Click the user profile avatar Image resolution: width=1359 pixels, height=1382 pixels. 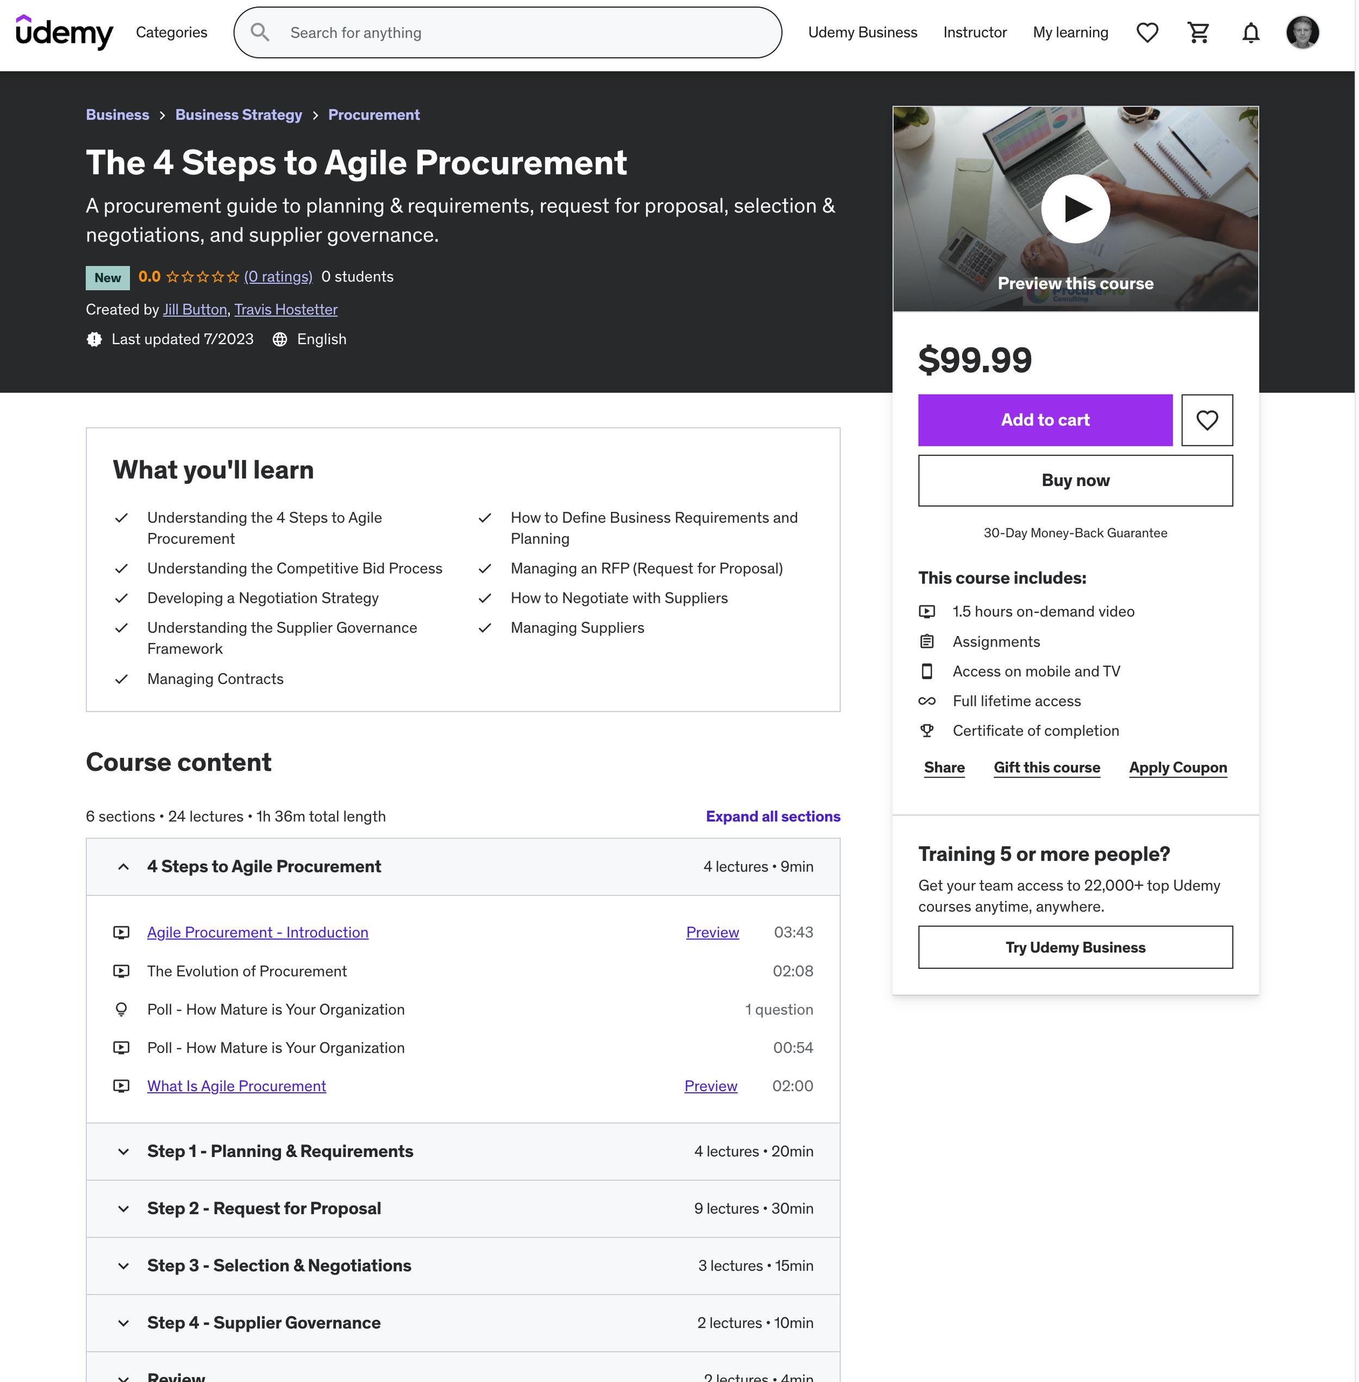pos(1302,32)
